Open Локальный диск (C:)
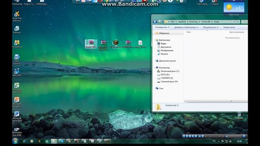The width and height of the screenshot is (260, 146). 170,71
